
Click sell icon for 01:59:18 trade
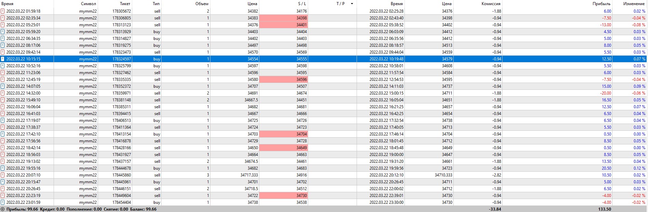click(x=3, y=11)
